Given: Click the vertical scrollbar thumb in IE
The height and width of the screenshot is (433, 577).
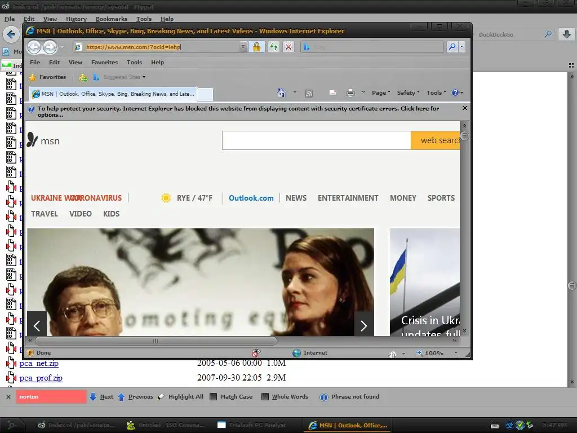Looking at the screenshot, I should tap(465, 135).
